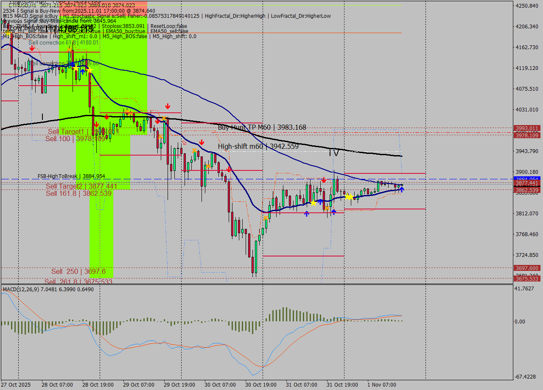Select the red down arrow above 29 Oct 19:00 candles
Image resolution: width=543 pixels, height=390 pixels.
tap(168, 106)
